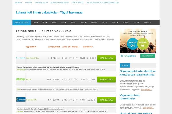Select the UUTISIA sidebar tab
This screenshot has width=172, height=114.
pyautogui.click(x=125, y=65)
